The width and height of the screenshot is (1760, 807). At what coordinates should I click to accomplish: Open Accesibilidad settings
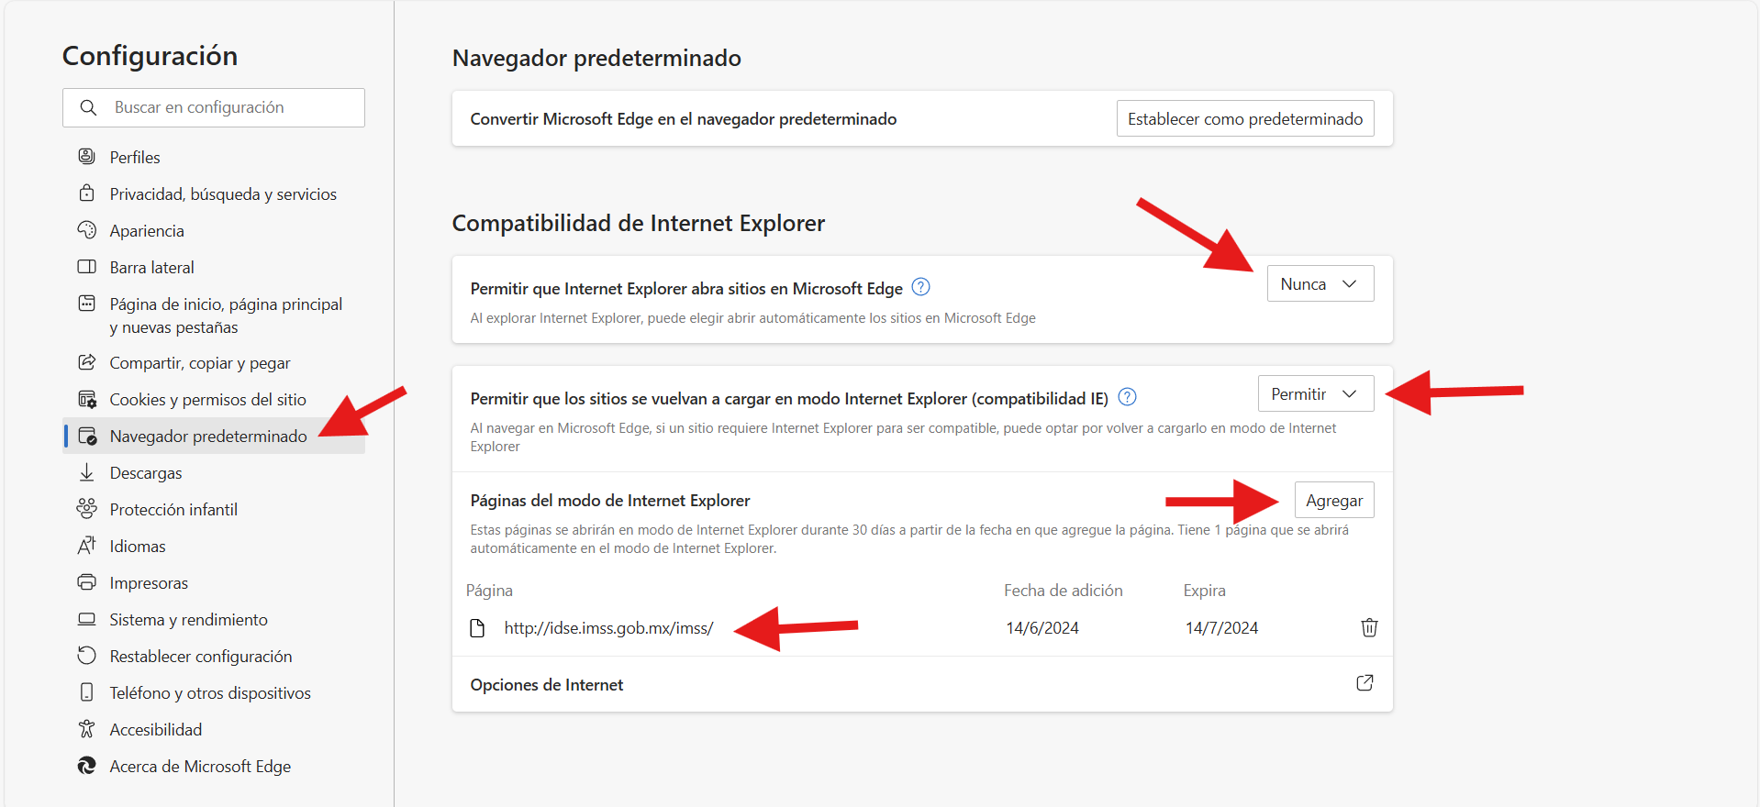pyautogui.click(x=214, y=729)
